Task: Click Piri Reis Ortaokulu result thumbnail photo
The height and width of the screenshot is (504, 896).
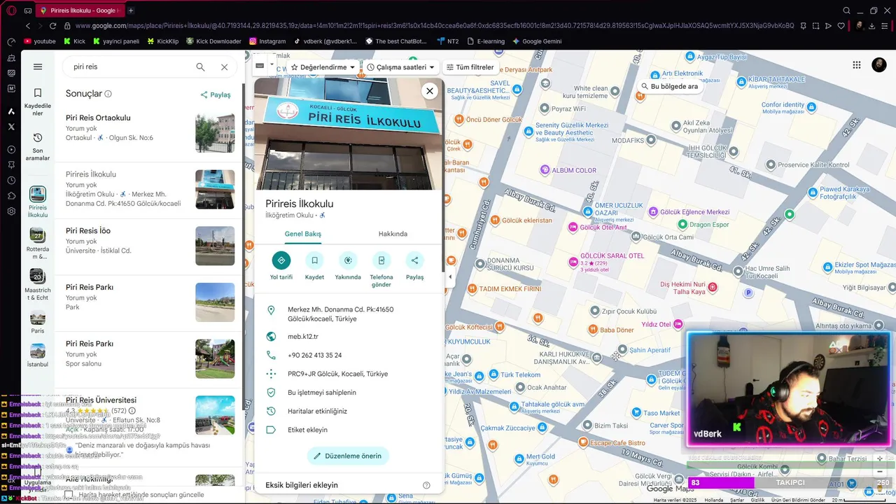Action: [215, 133]
